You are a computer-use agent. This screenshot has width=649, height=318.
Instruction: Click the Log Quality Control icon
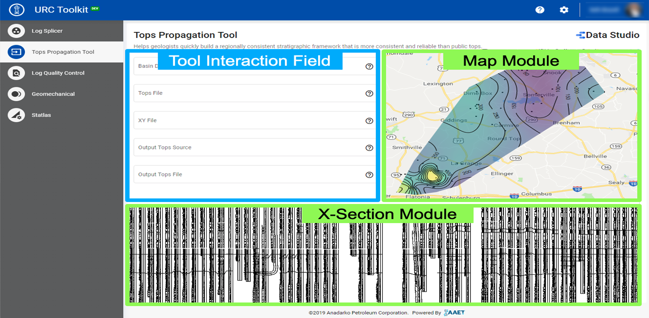click(16, 73)
